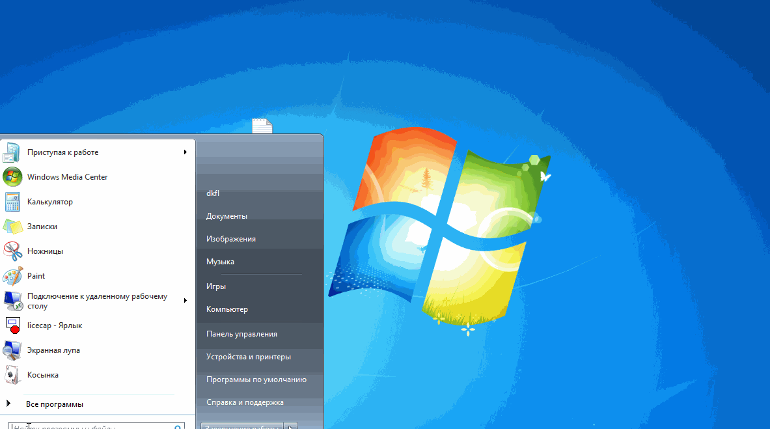This screenshot has width=770, height=429.
Task: Launch Калькулятор via its calculator icon
Action: (12, 202)
